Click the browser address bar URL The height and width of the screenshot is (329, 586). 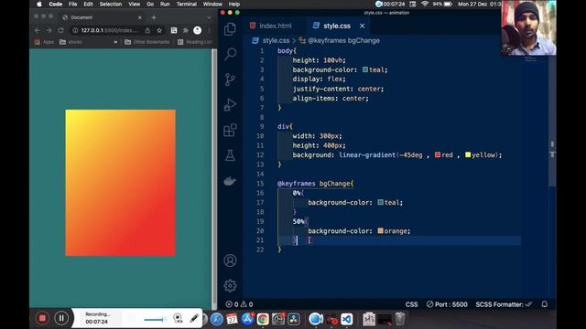[x=110, y=30]
